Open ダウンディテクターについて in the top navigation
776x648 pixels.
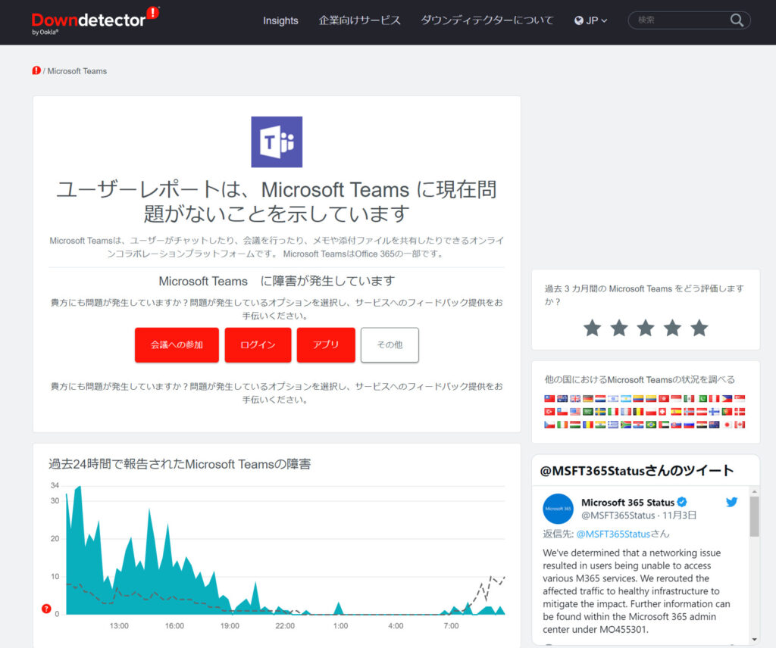487,20
